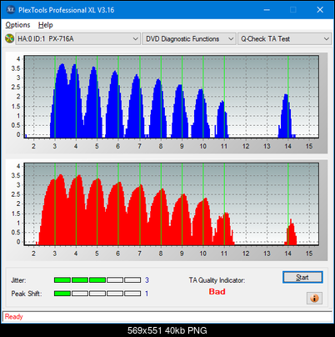Screen dimensions: 335x337
Task: Click the PlexTools XL app icon in title bar
Action: [10, 10]
